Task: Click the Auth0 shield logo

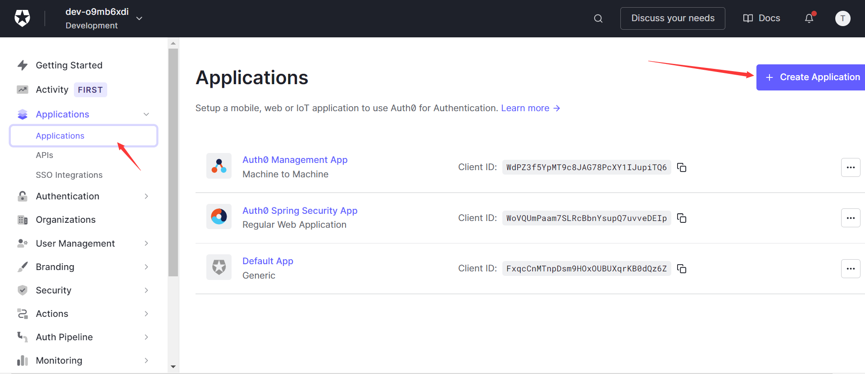Action: pos(22,18)
